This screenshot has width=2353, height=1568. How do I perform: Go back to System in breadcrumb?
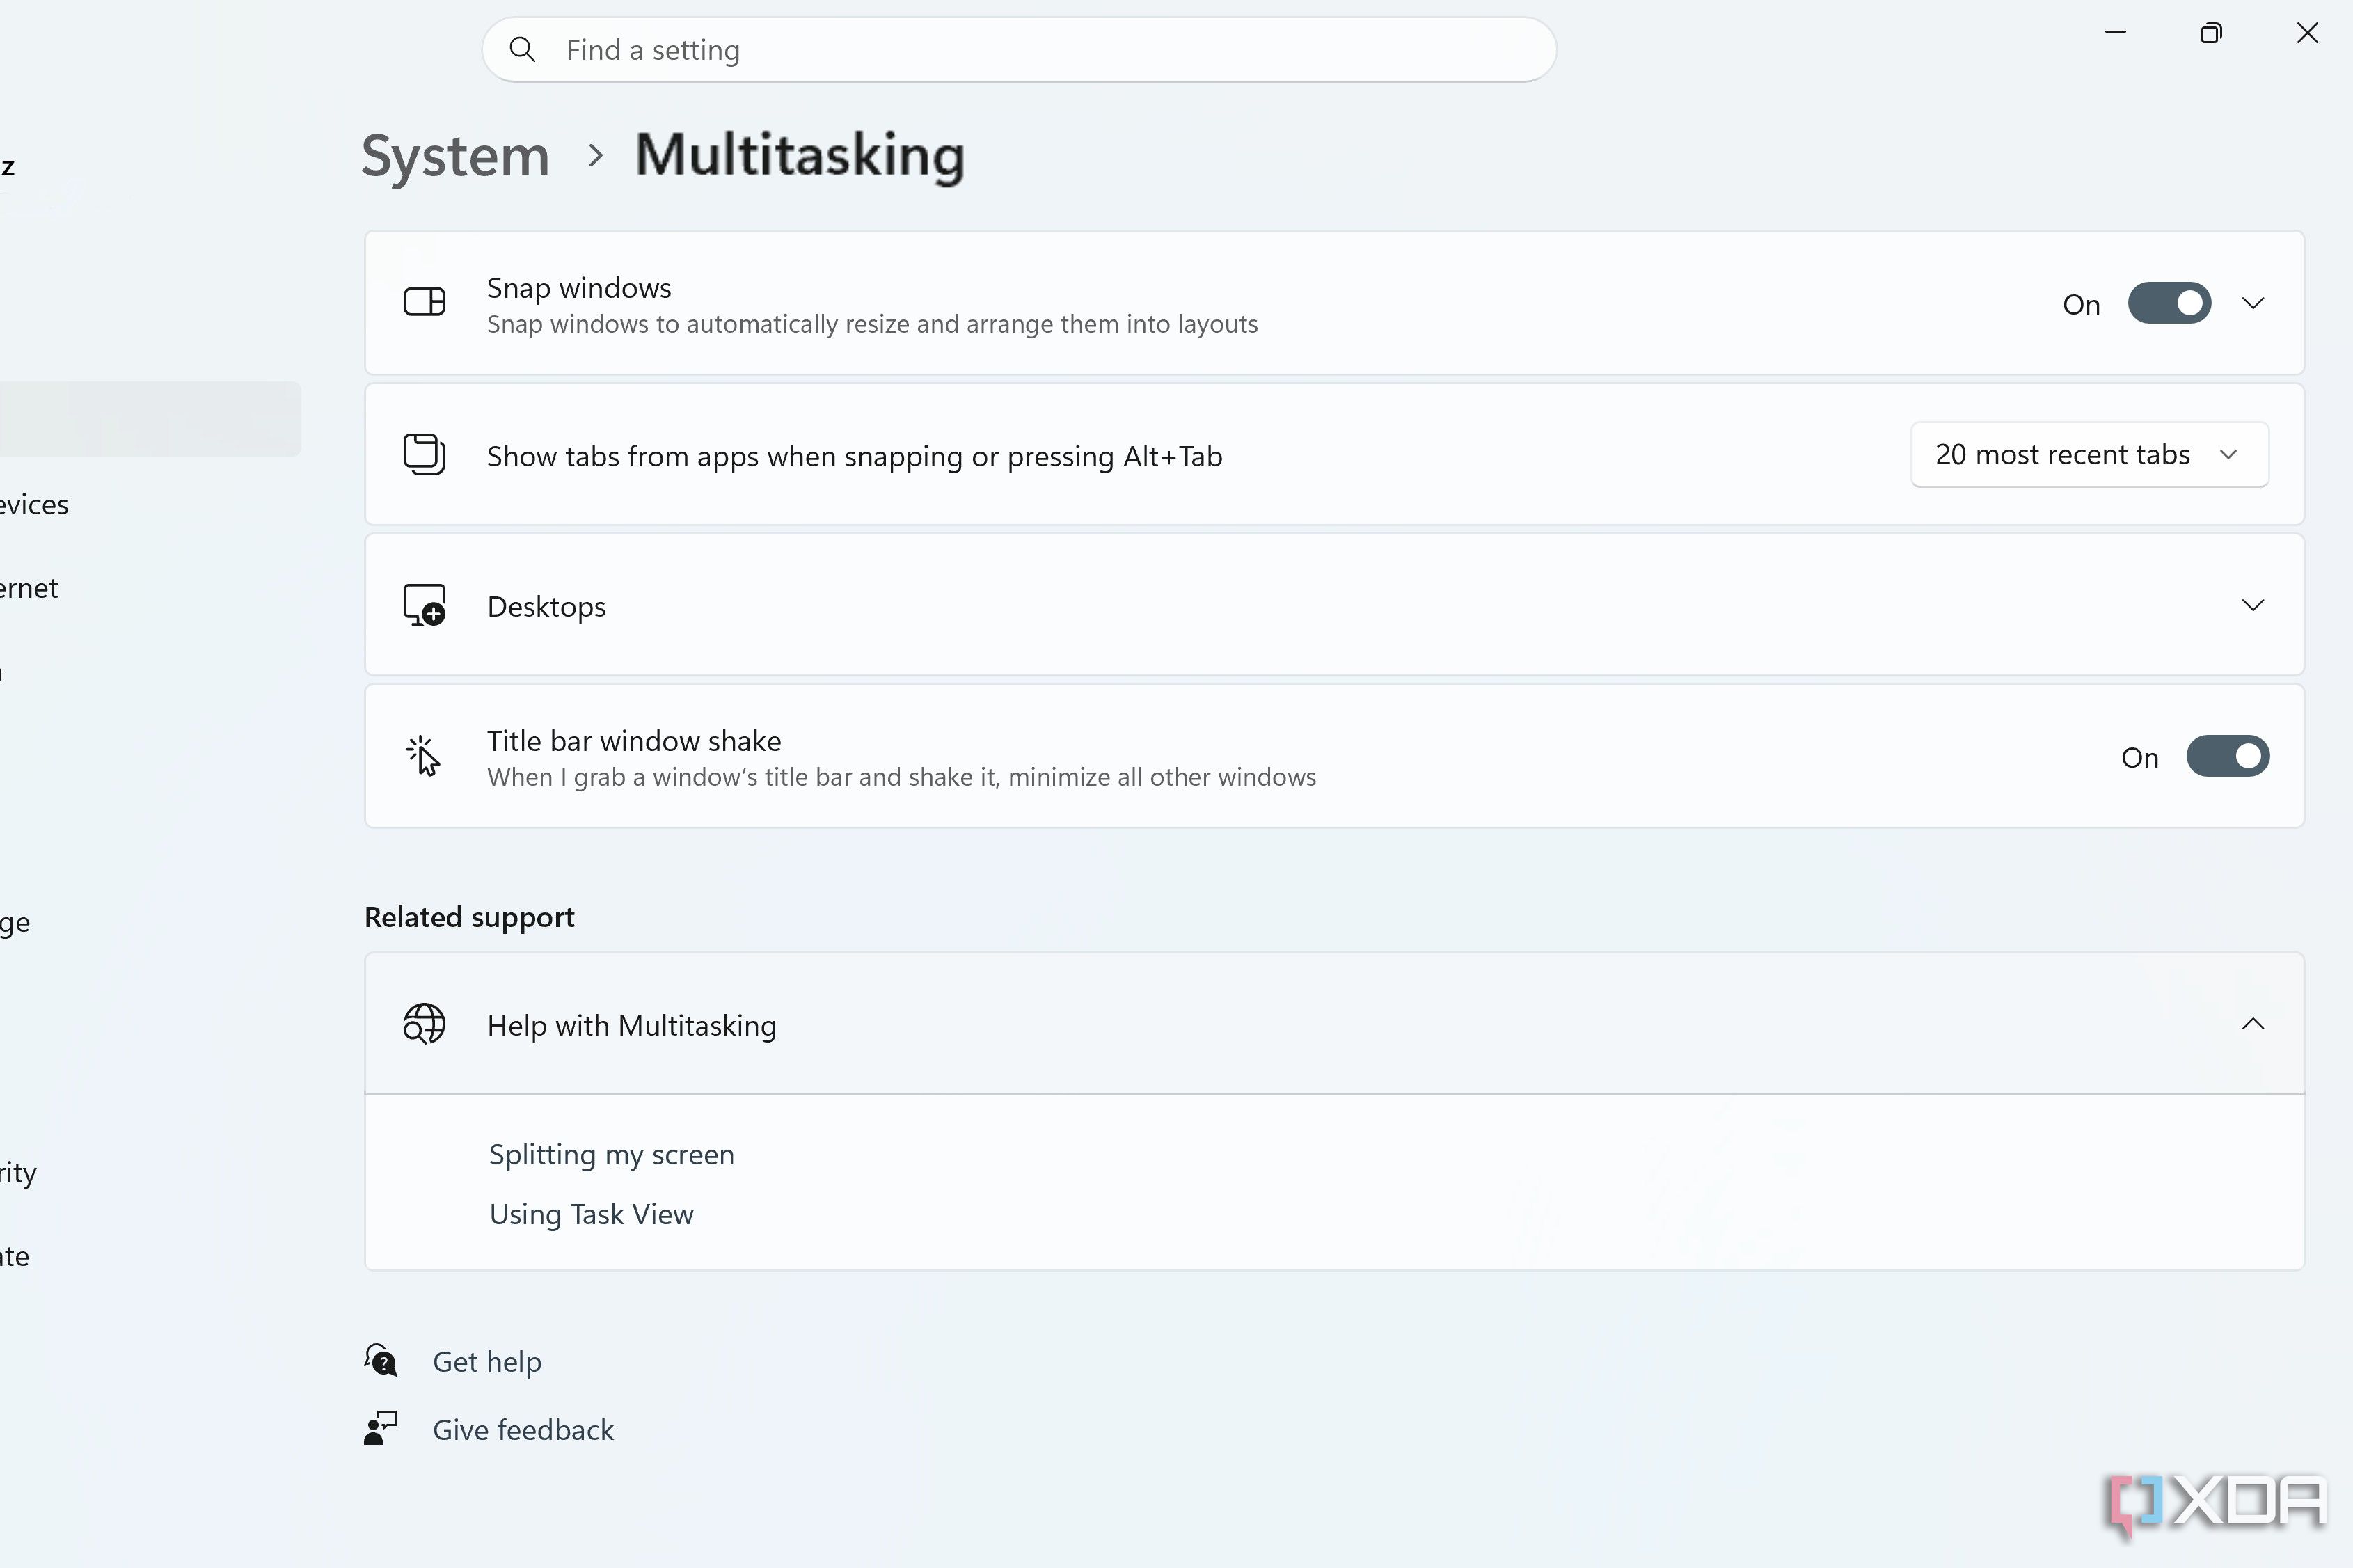tap(455, 157)
